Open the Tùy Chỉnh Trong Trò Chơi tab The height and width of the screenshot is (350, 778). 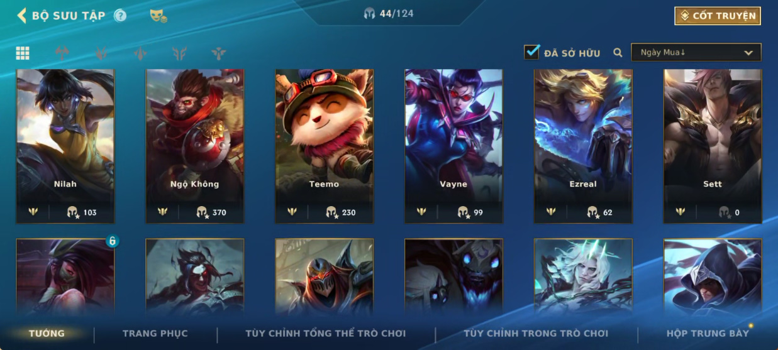click(536, 334)
